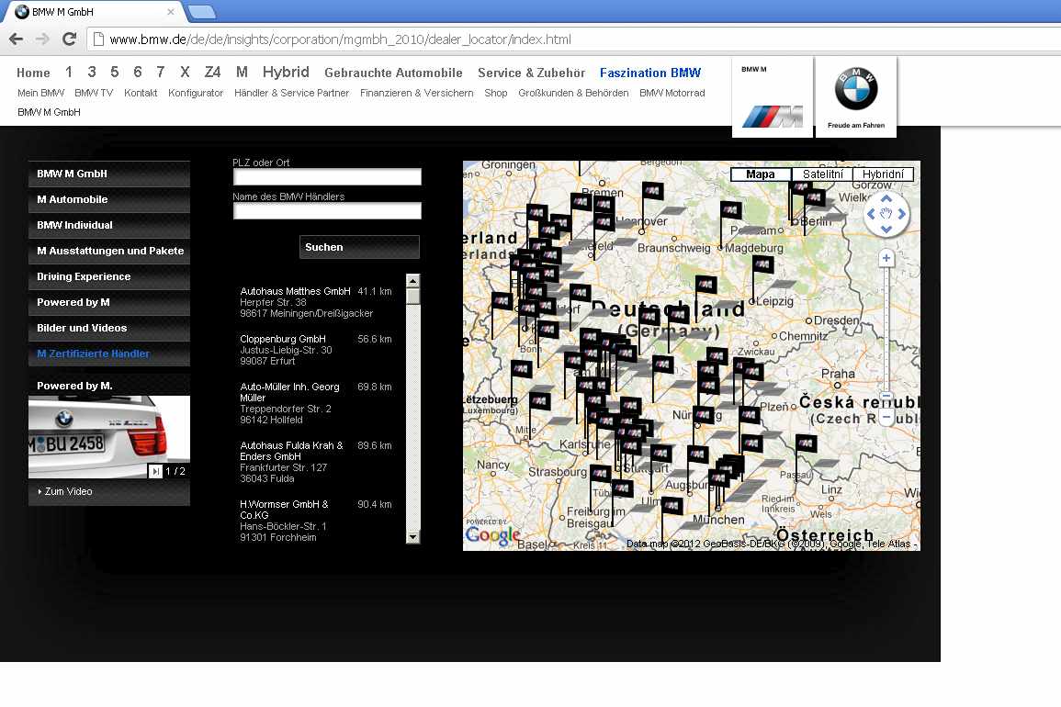Click the dealer flag marker near Leipzig
This screenshot has width=1061, height=707.
click(762, 264)
